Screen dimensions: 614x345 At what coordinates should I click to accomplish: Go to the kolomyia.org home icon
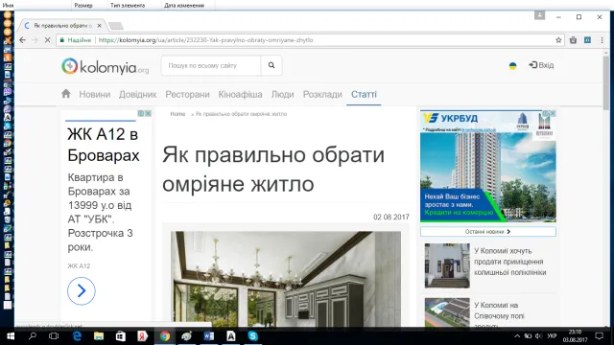pos(66,94)
